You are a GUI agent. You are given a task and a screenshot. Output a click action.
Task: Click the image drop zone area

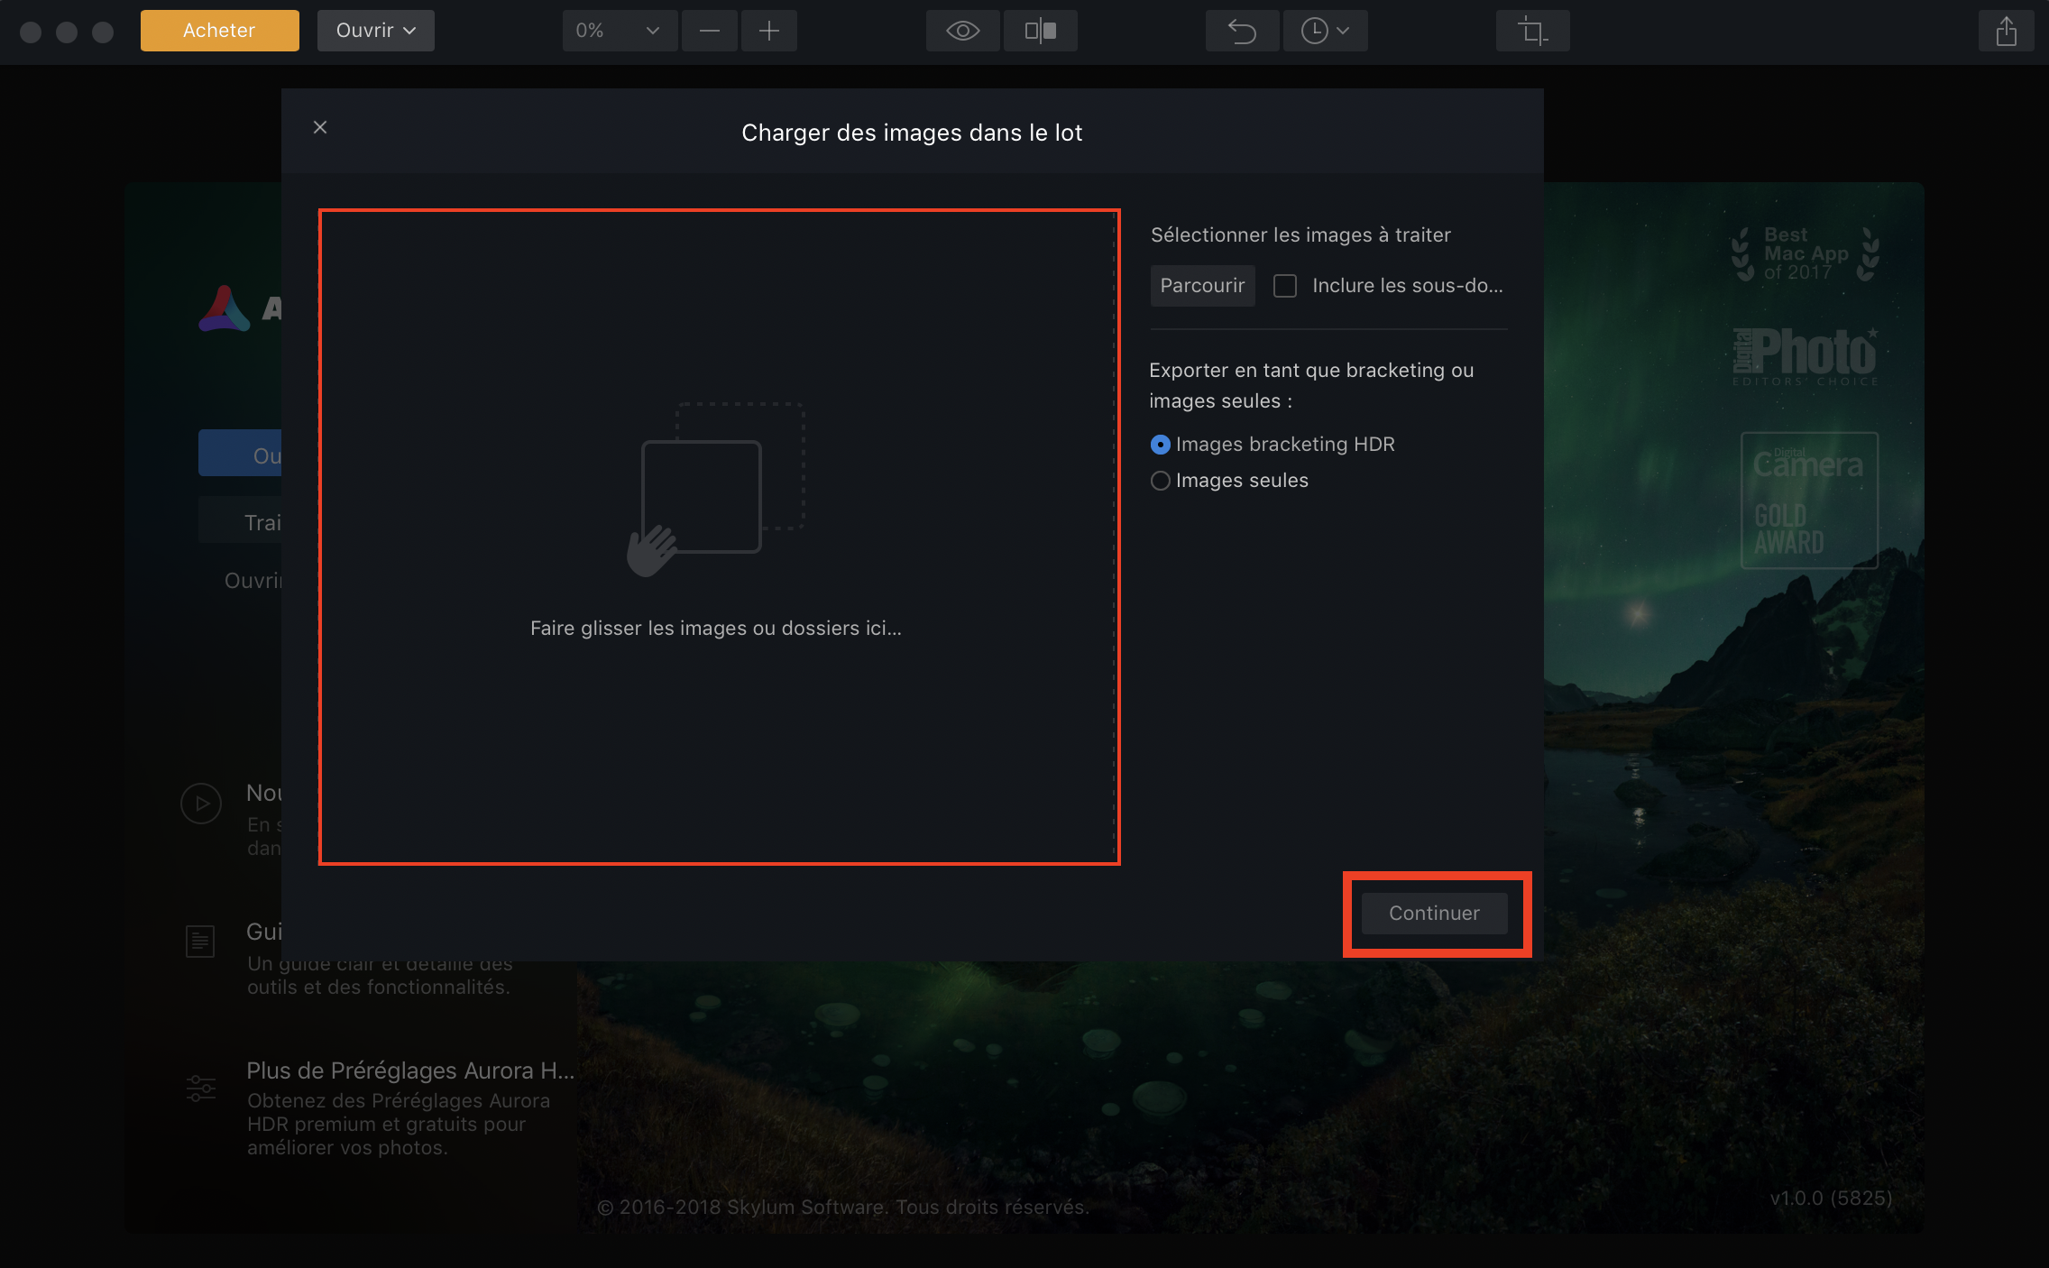point(719,537)
